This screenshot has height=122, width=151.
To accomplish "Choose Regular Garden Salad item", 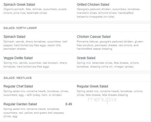I will 20,104.
